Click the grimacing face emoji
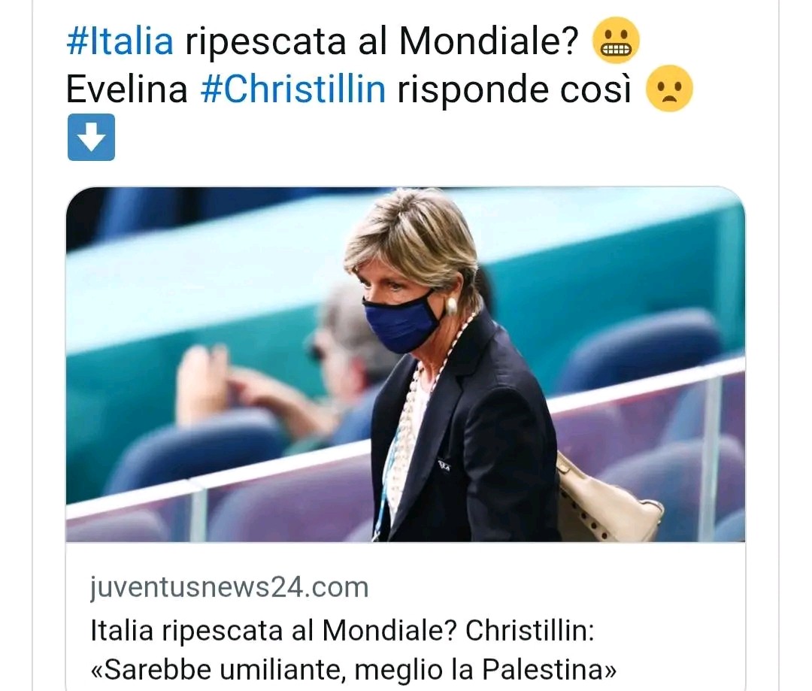This screenshot has width=812, height=691. click(615, 41)
